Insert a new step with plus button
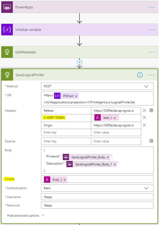 [79, 62]
